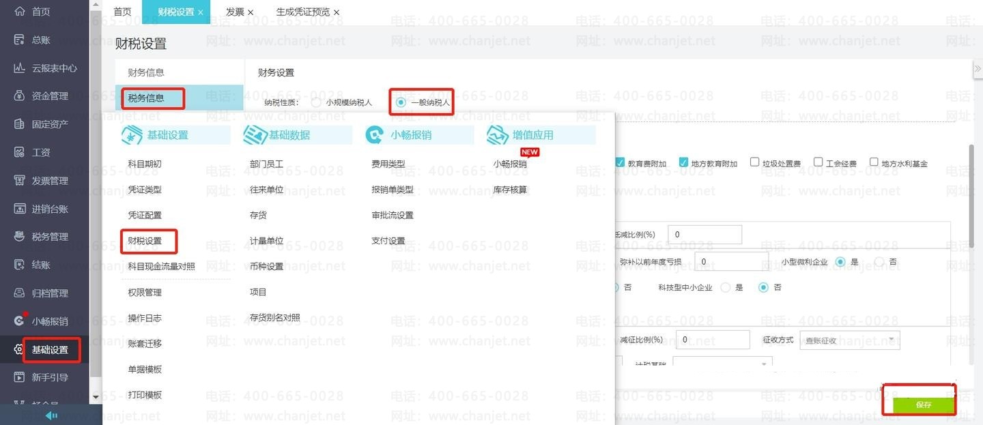This screenshot has height=425, width=983.
Task: Click the 基础设置 header icon in popup menu
Action: pos(132,135)
